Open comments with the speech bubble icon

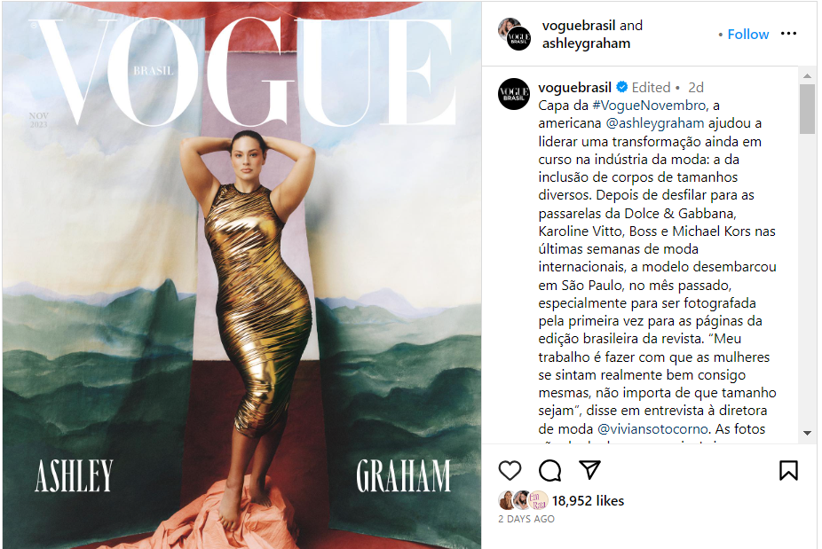tap(549, 470)
